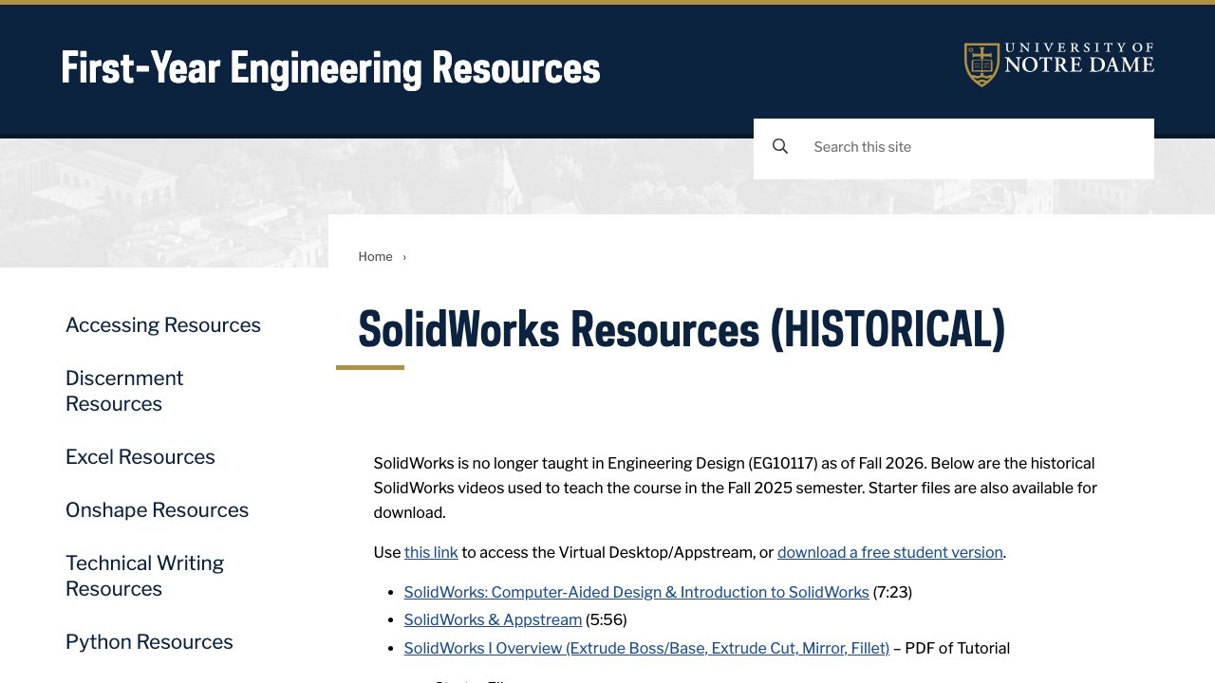The width and height of the screenshot is (1215, 683).
Task: Go to First-Year Engineering Resources home title
Action: [x=330, y=68]
